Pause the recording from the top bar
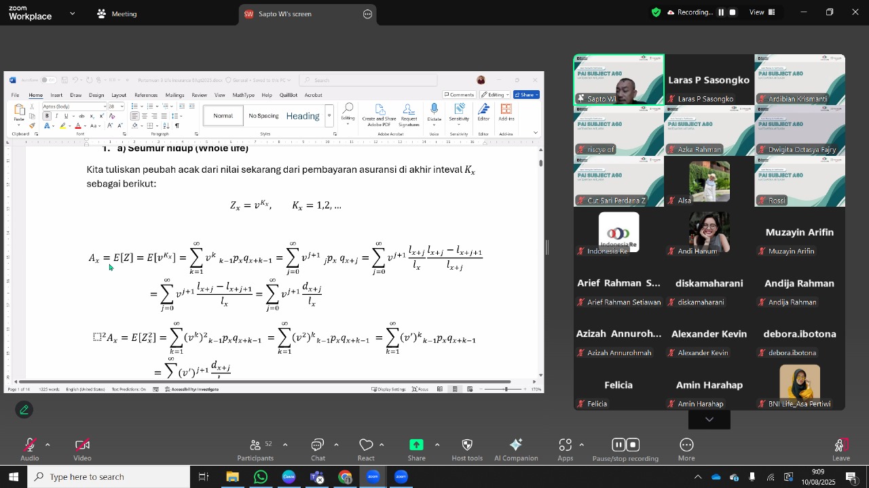Screen dimensions: 869x488 point(721,12)
